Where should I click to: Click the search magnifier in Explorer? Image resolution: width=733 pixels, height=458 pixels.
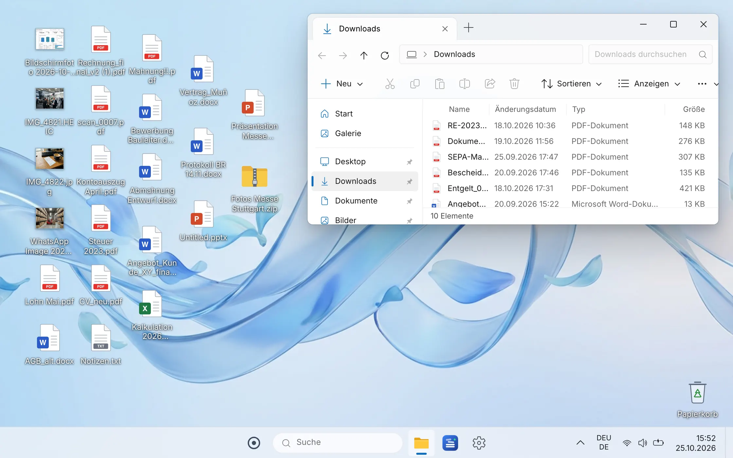coord(703,54)
